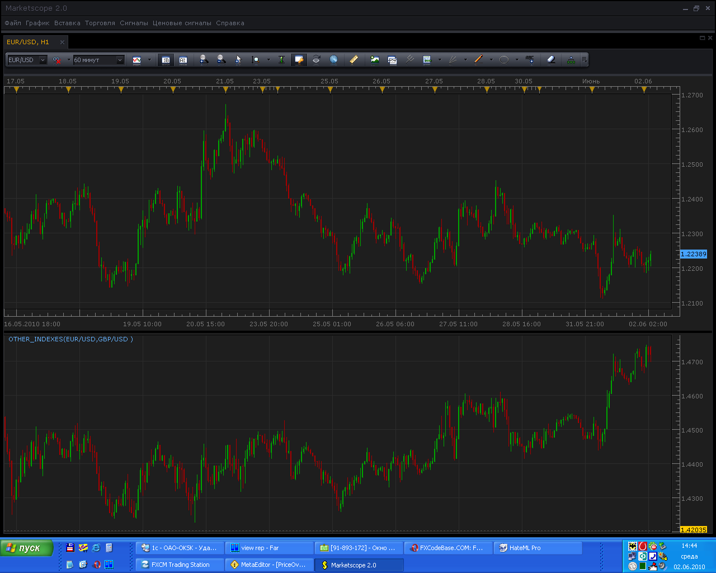Click the first data box icon
Image resolution: width=716 pixels, height=573 pixels.
pos(166,60)
